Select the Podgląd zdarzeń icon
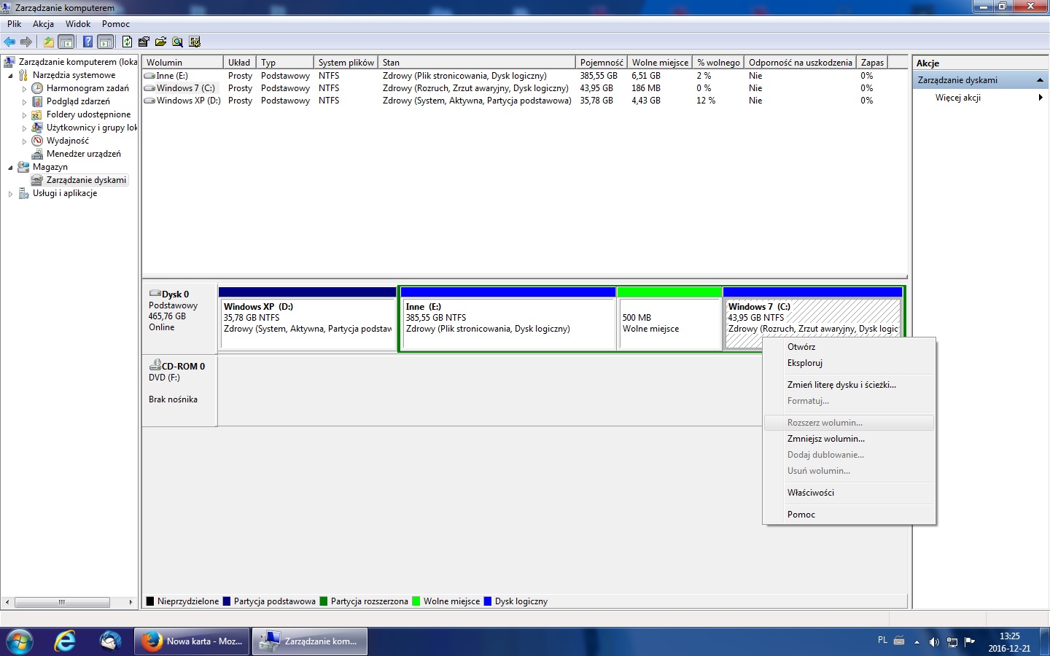This screenshot has width=1050, height=656. tap(37, 101)
